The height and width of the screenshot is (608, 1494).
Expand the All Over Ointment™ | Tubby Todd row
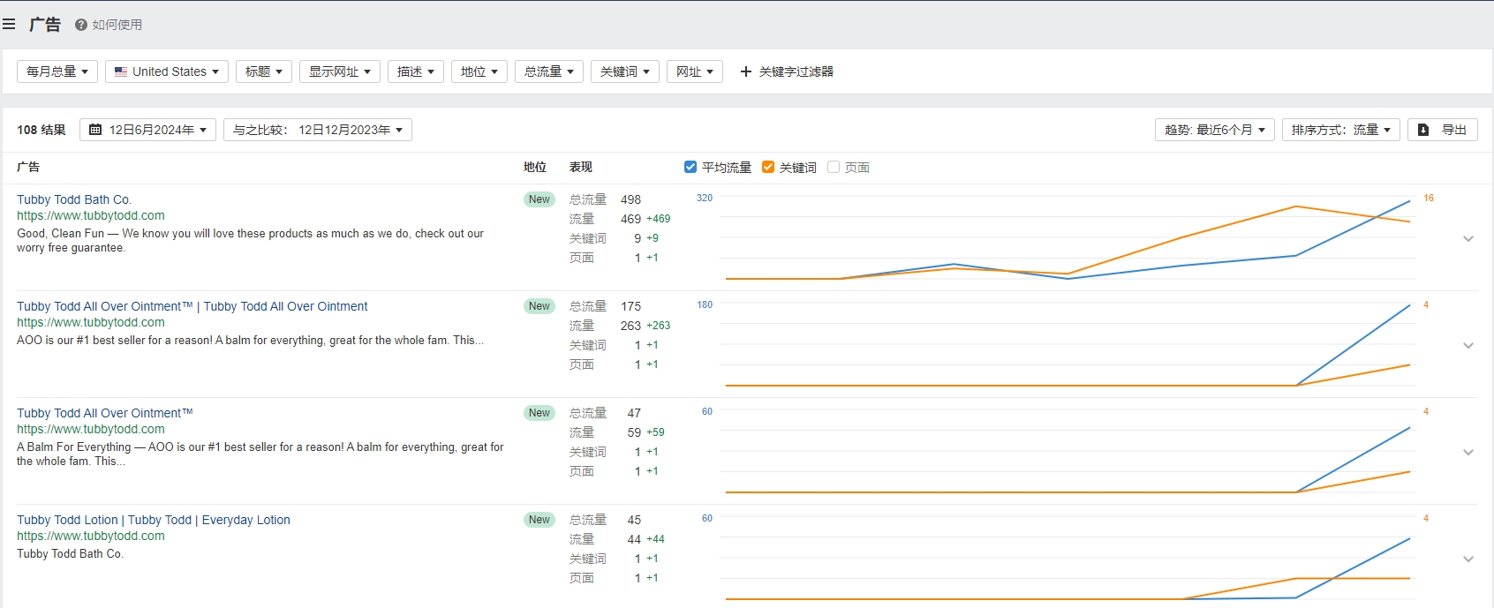[x=1468, y=345]
